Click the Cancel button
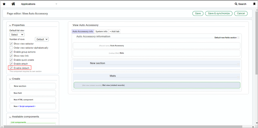The height and width of the screenshot is (128, 258). point(241,14)
